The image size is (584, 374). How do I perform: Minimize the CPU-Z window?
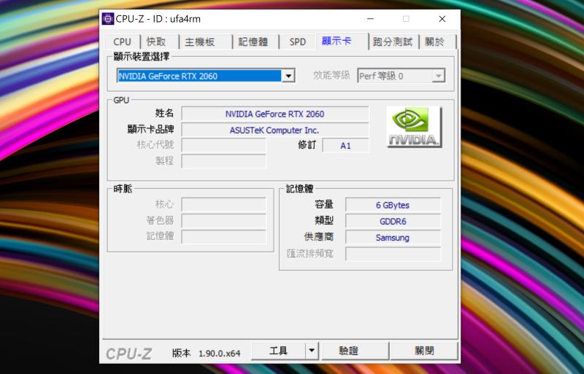tap(370, 19)
